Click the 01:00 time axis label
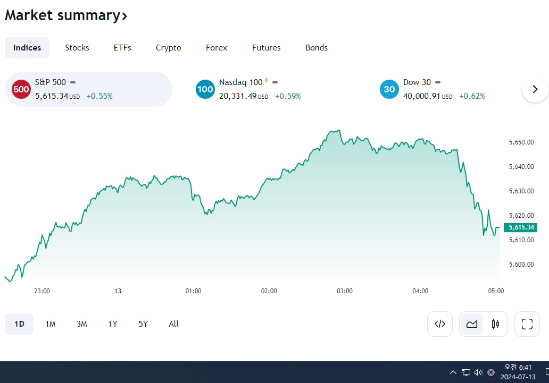This screenshot has width=549, height=383. coord(193,291)
